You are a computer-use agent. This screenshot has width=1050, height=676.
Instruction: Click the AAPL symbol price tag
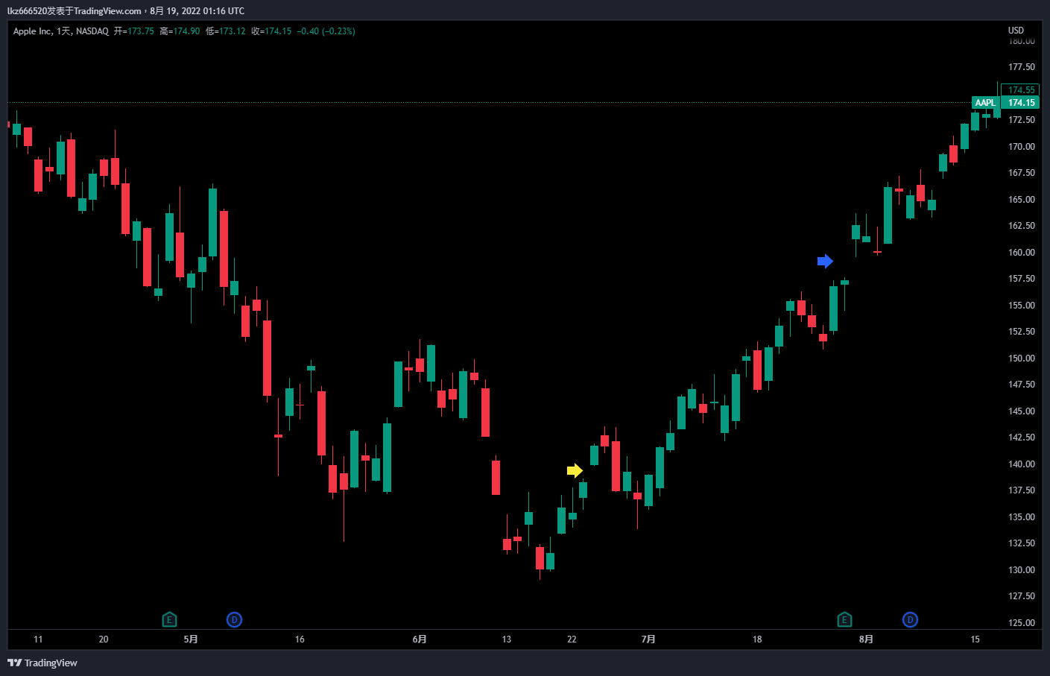pos(985,103)
